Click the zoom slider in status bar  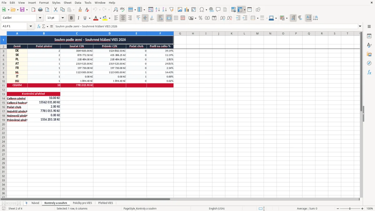350,208
